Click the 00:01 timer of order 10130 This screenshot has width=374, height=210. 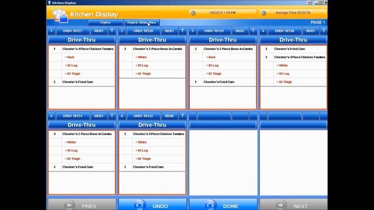coord(310,31)
